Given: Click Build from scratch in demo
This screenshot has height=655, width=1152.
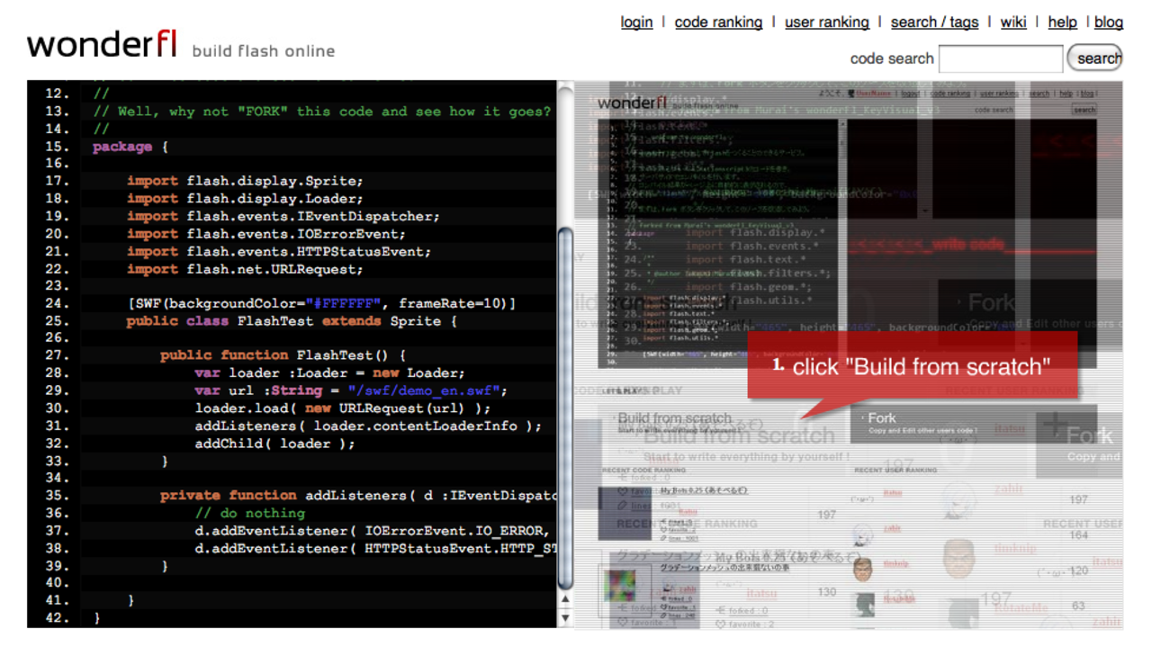Looking at the screenshot, I should (x=675, y=421).
